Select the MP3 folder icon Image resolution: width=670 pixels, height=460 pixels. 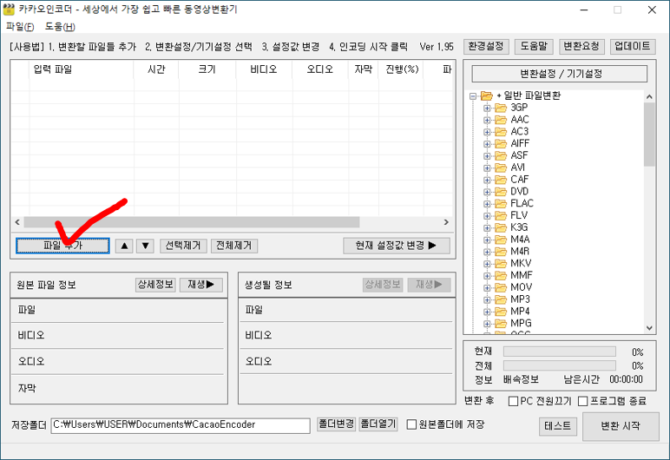tap(501, 299)
